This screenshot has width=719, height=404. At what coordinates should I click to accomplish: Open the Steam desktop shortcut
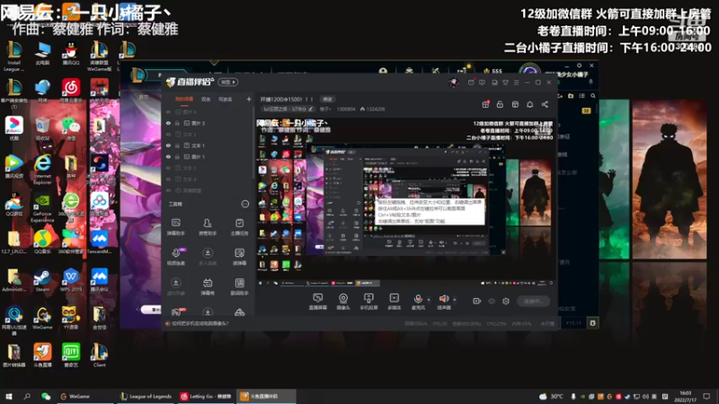(x=42, y=280)
